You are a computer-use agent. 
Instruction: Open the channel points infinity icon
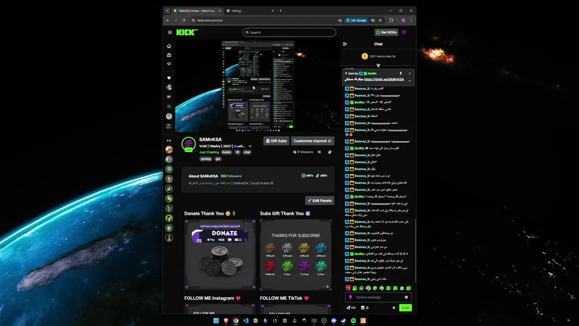[351, 308]
